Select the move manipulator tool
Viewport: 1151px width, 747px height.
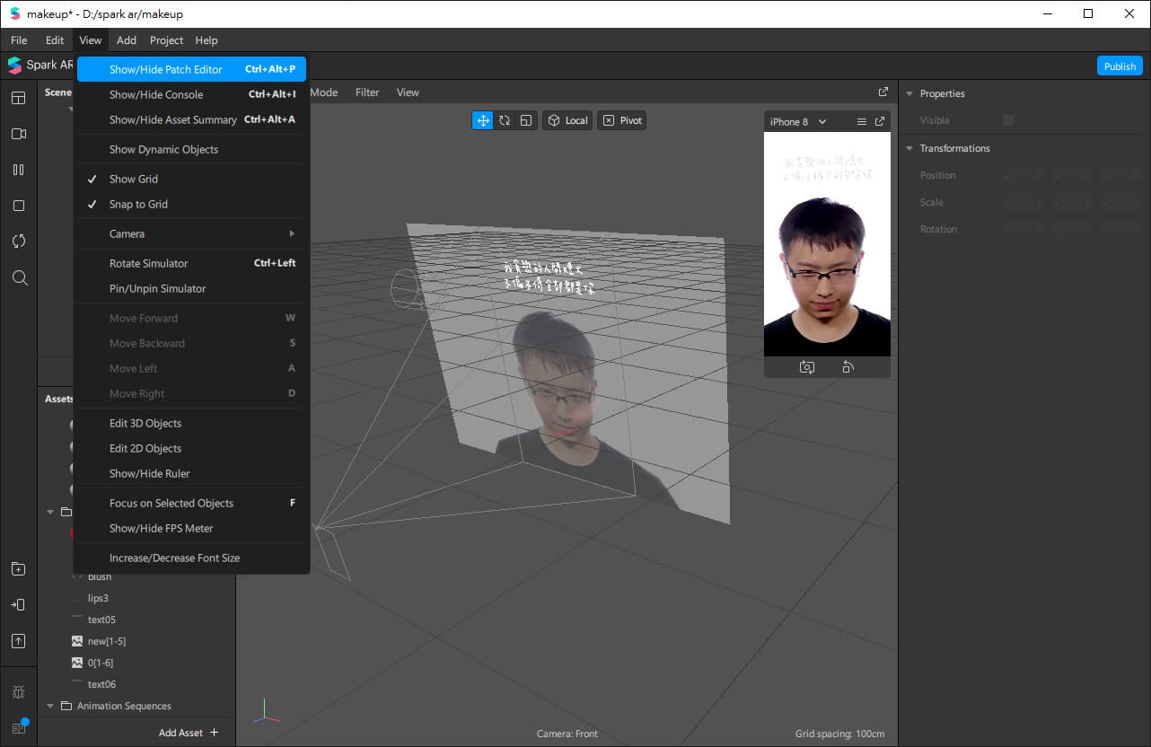483,120
